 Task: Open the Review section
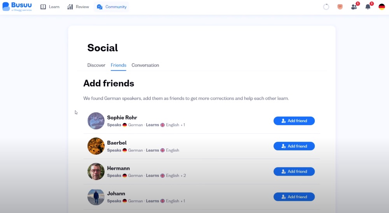[78, 7]
